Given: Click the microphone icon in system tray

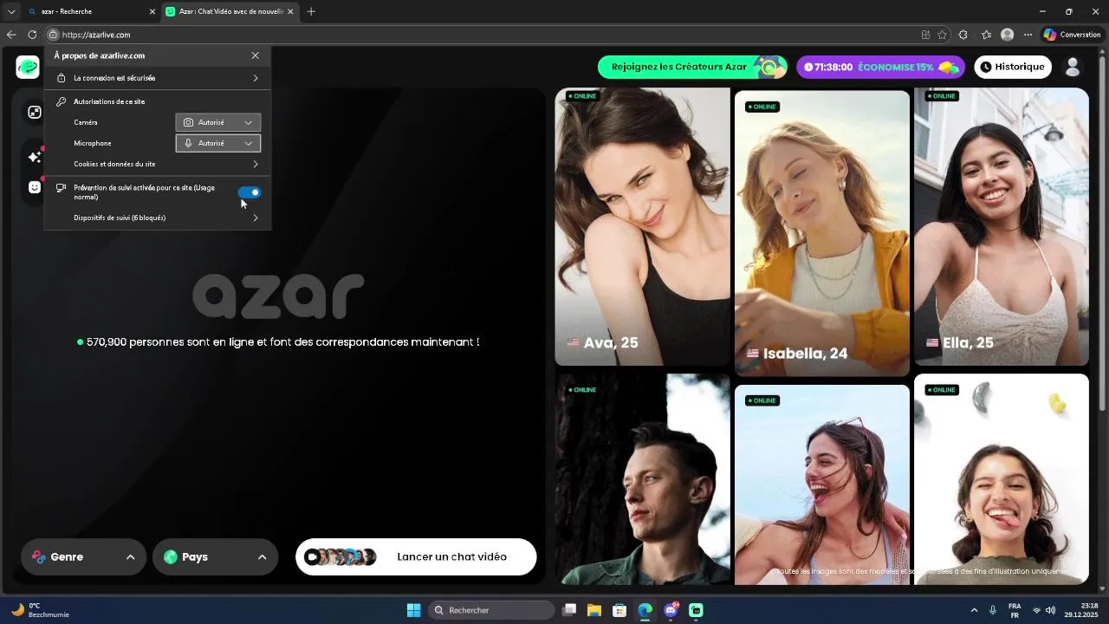Looking at the screenshot, I should click(x=993, y=610).
